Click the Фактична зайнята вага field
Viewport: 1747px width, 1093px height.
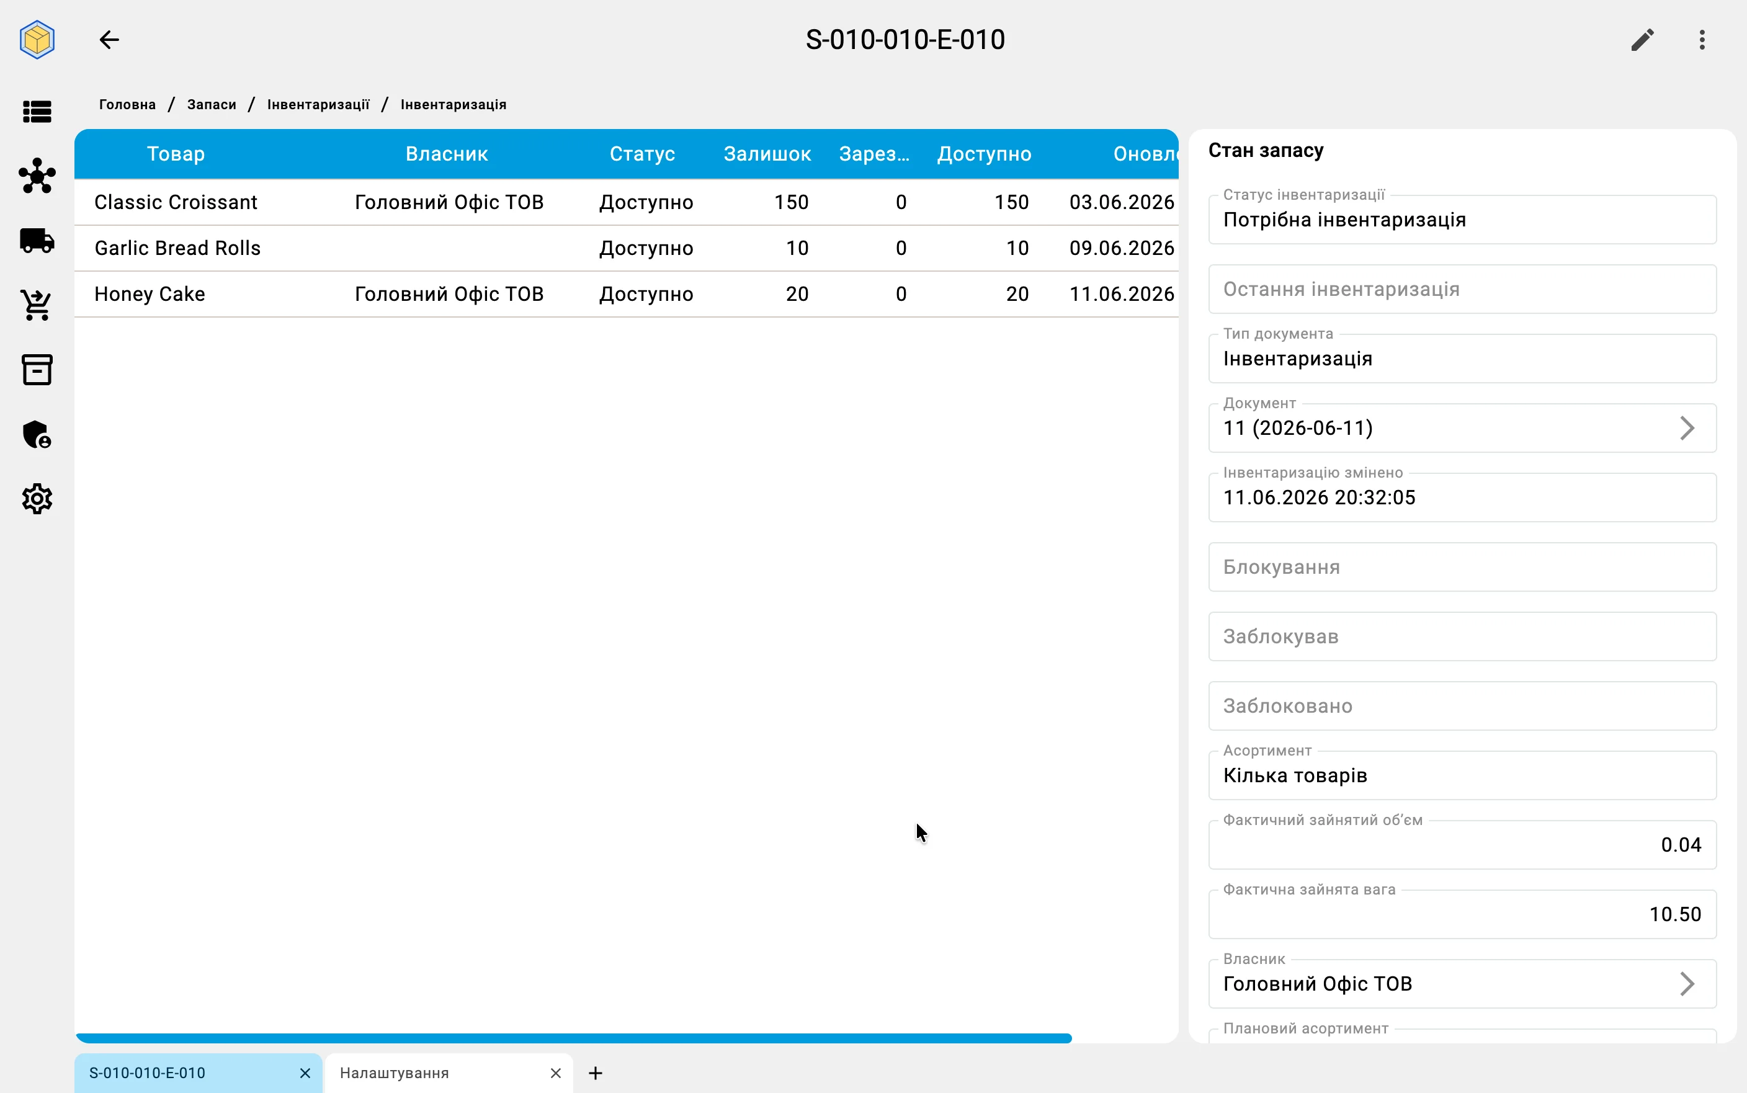(1462, 914)
